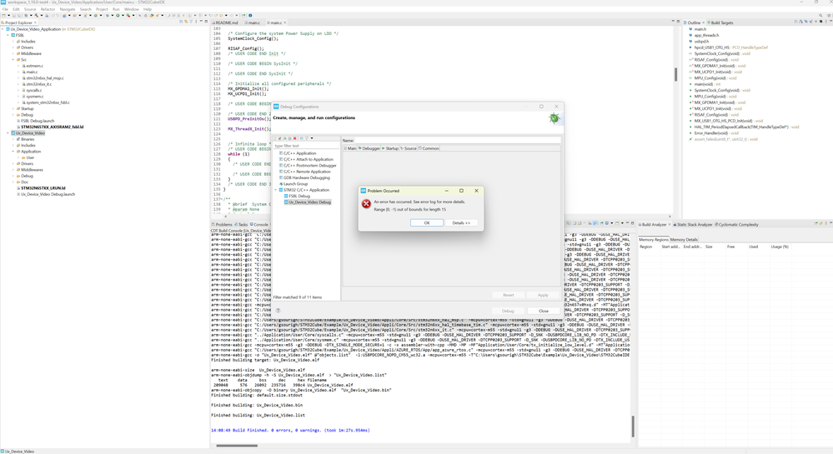
Task: Expand the Drivers folder under FSBL
Action: (x=13, y=47)
